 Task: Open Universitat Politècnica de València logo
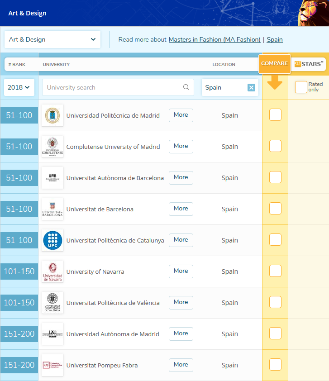tap(52, 303)
